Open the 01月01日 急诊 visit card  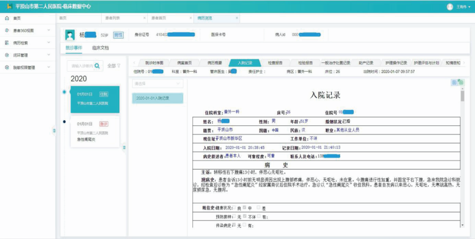point(95,132)
